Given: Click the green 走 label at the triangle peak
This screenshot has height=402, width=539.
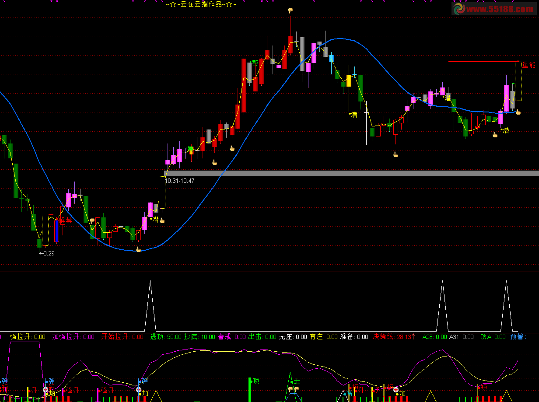Looking at the screenshot, I should [x=297, y=381].
